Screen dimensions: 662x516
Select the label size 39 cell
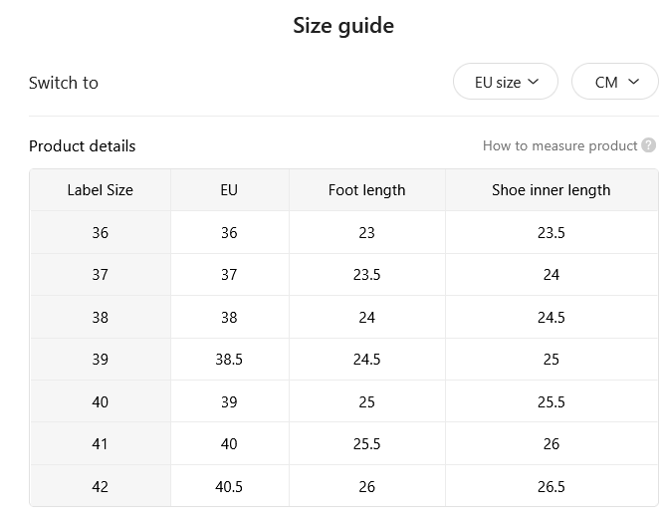click(x=101, y=360)
